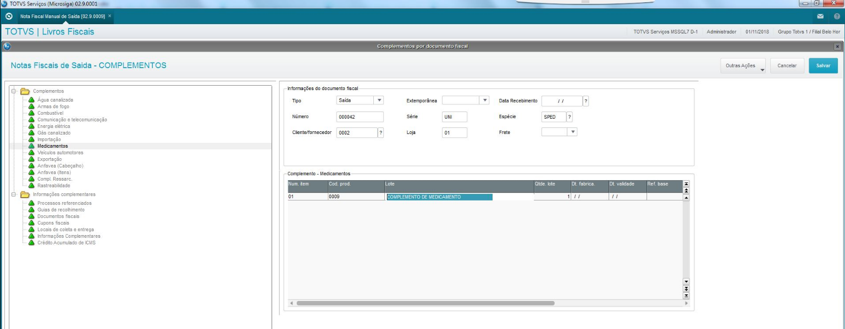Click horizontal scrollbar right arrow in grid
845x329 pixels.
[x=686, y=303]
